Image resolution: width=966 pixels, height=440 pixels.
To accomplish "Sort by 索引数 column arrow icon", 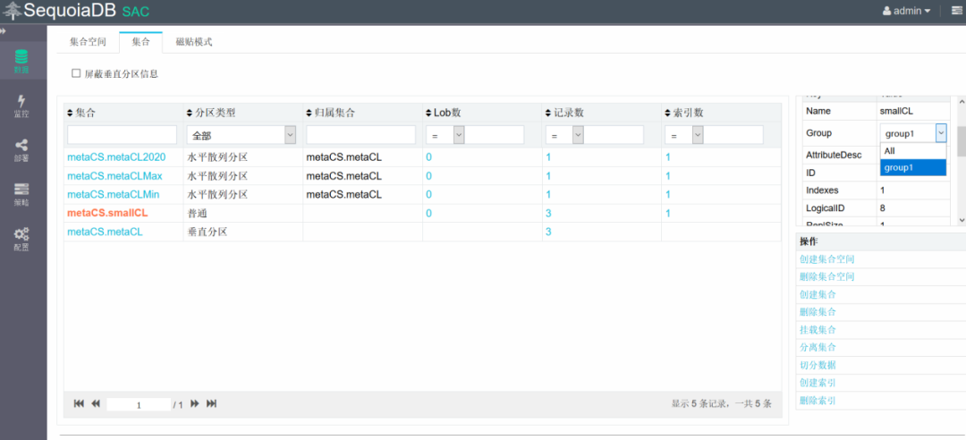I will (x=668, y=114).
